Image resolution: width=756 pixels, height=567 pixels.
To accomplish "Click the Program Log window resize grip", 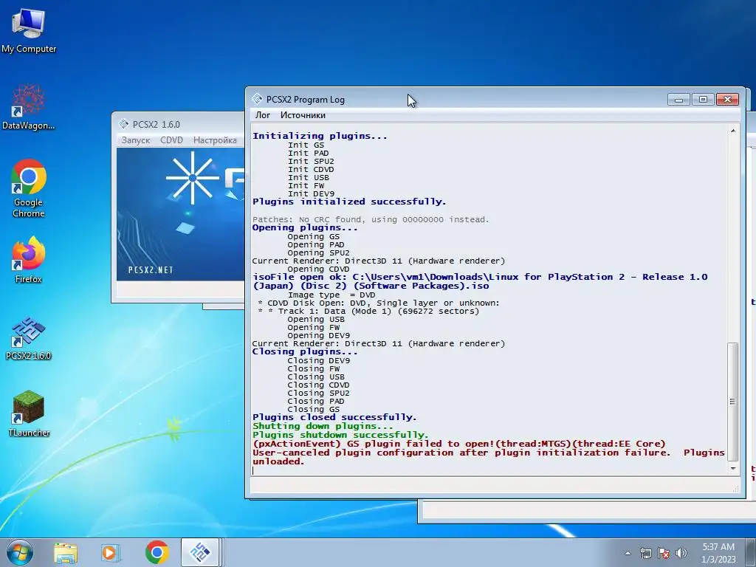I will (x=735, y=489).
